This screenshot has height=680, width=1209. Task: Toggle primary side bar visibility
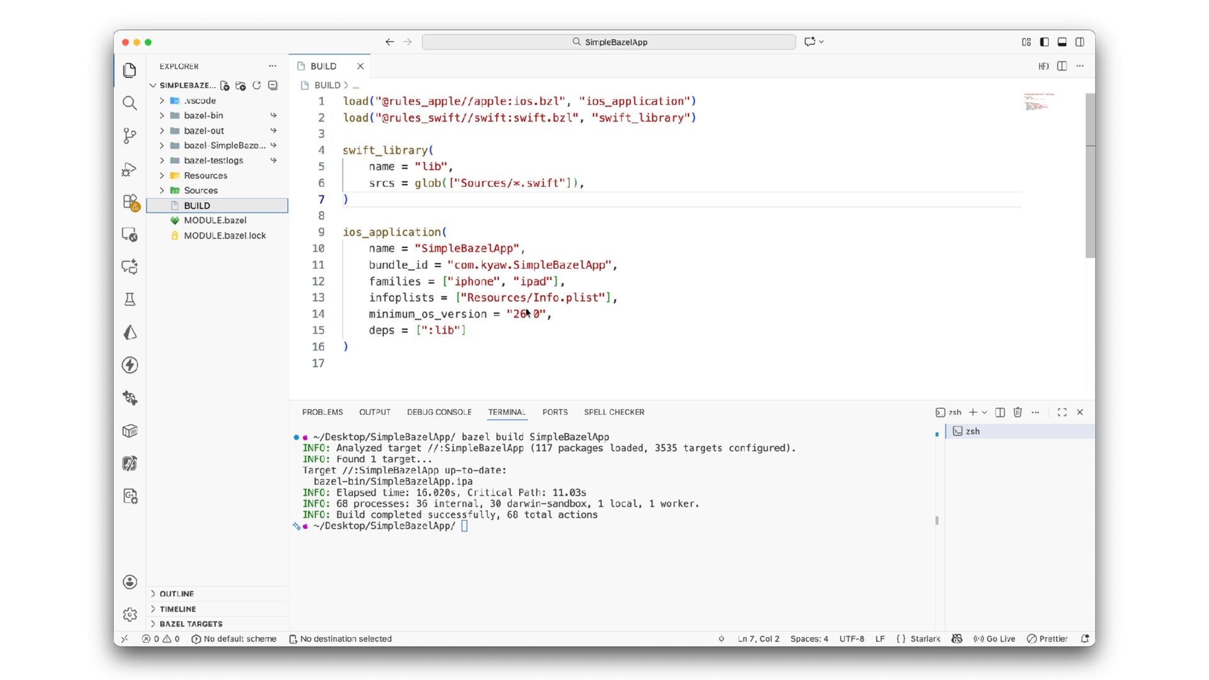(x=1044, y=42)
